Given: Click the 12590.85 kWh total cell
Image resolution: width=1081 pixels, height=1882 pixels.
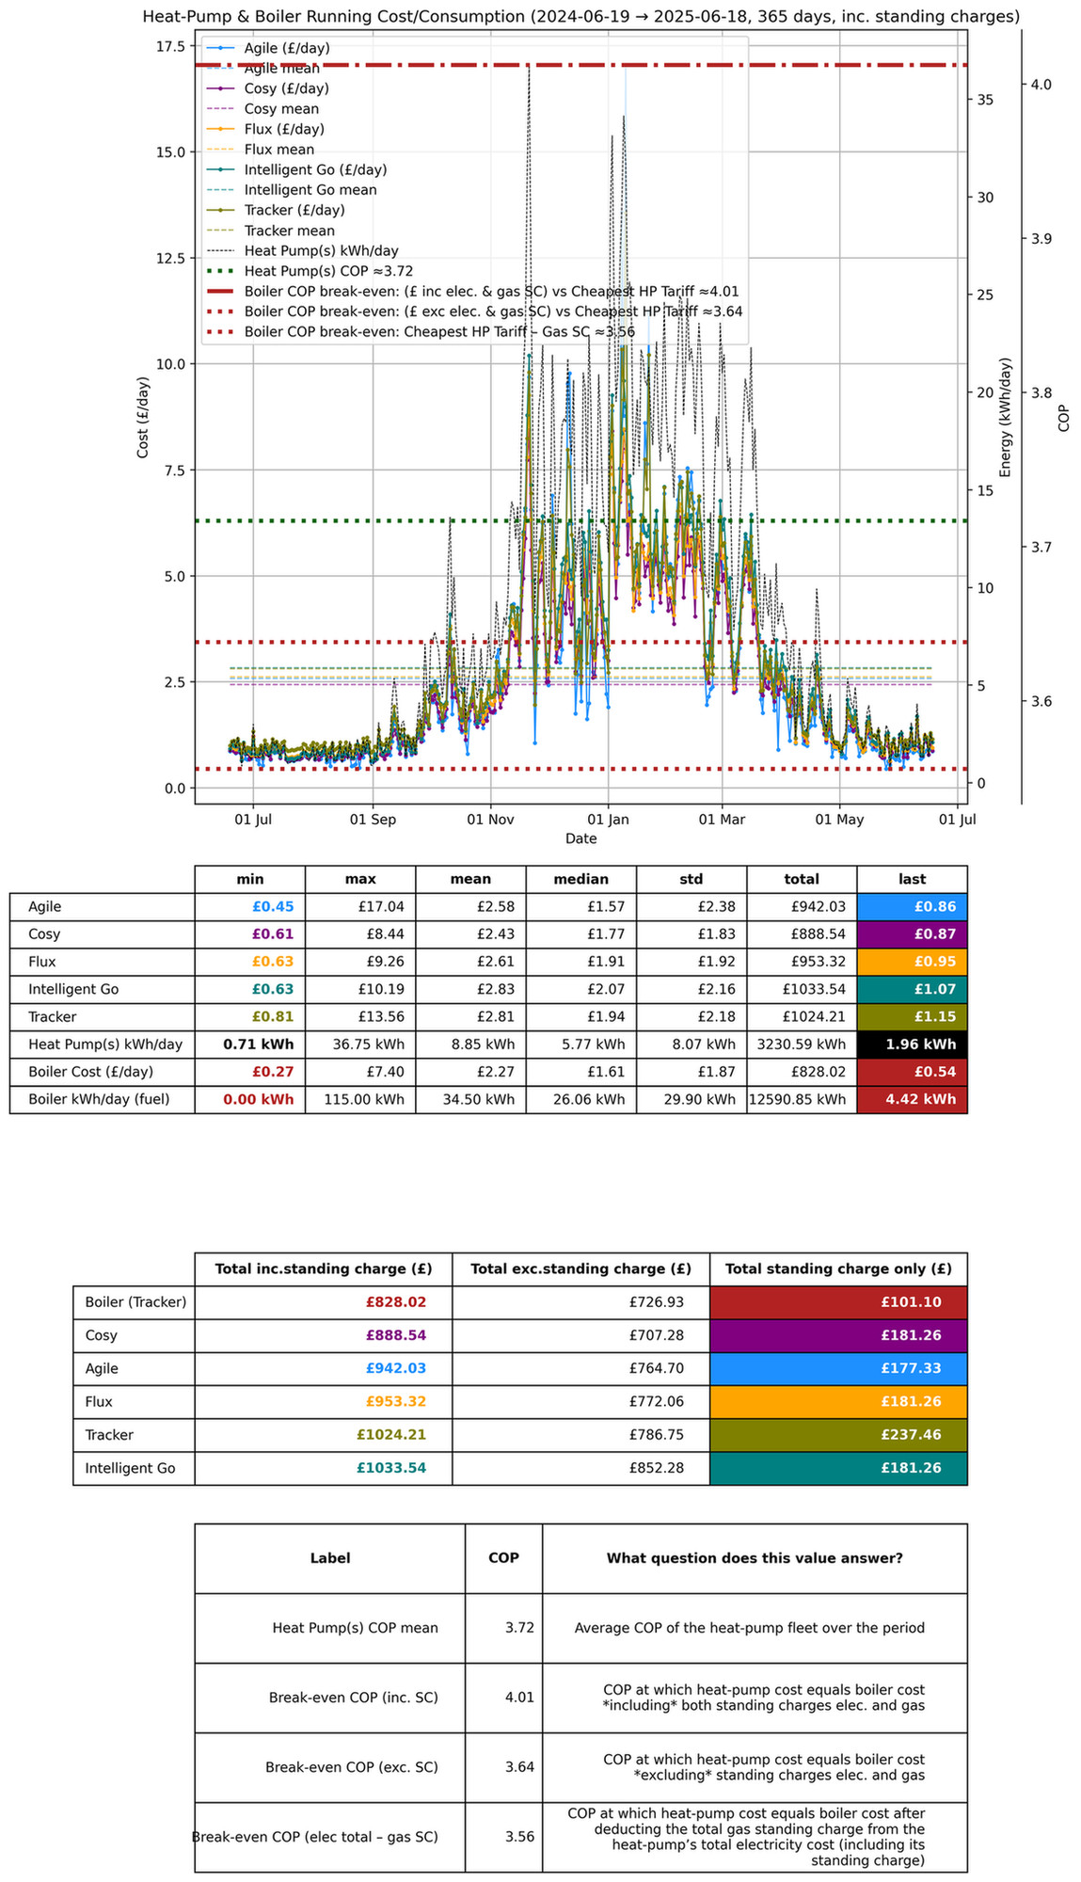Looking at the screenshot, I should [802, 1099].
